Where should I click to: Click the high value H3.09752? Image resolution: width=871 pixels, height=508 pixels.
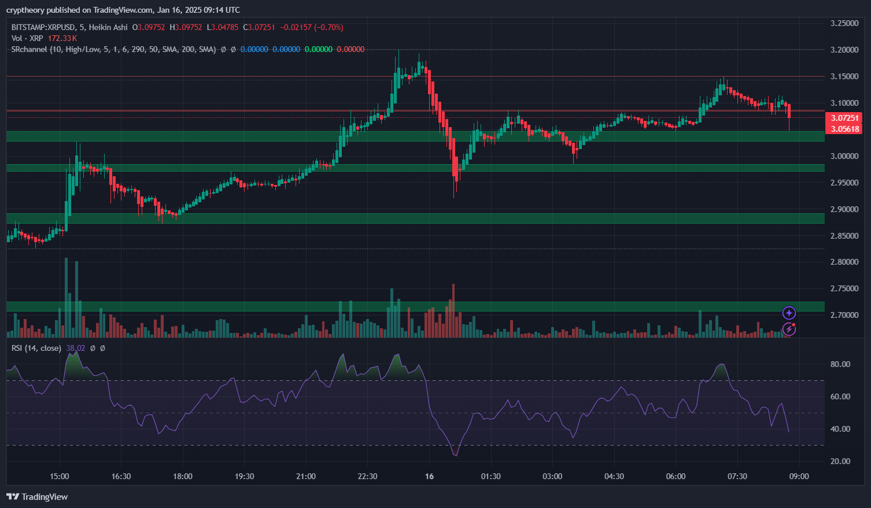(x=186, y=27)
